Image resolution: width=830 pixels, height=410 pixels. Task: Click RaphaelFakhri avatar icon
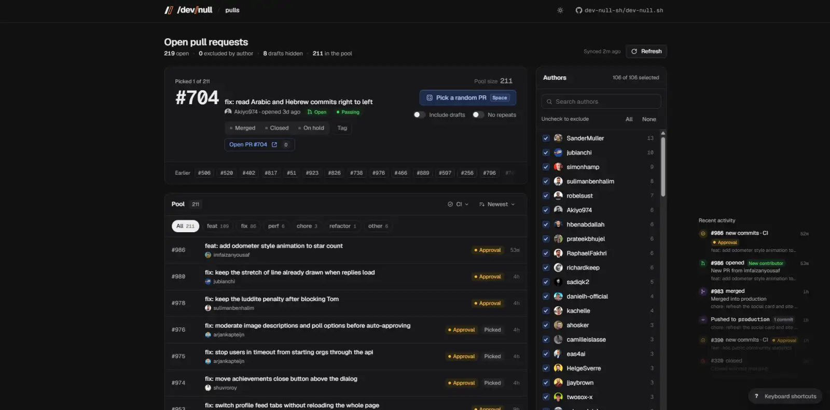[558, 253]
